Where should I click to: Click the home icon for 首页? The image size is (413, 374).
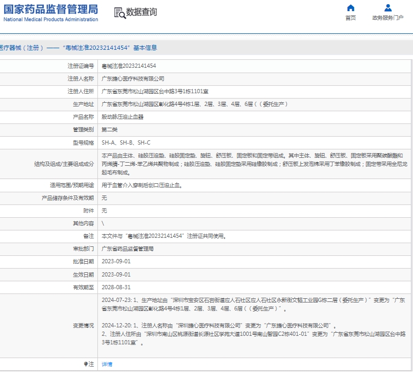pos(351,8)
